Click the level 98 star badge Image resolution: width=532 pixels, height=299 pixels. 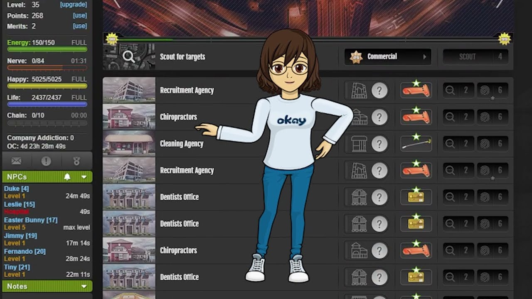(112, 39)
